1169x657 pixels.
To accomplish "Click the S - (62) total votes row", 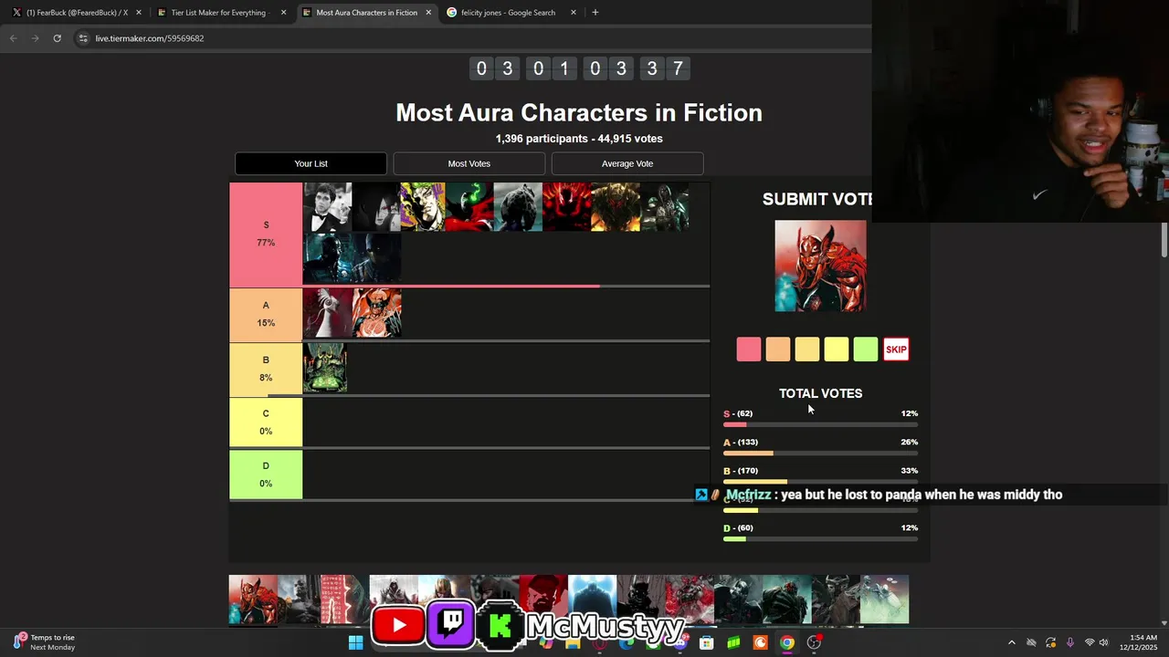I will coord(820,418).
